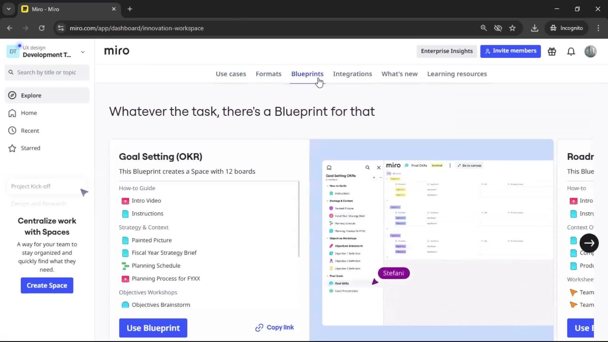Image resolution: width=608 pixels, height=342 pixels.
Task: Click the Incognito profile button
Action: (567, 28)
